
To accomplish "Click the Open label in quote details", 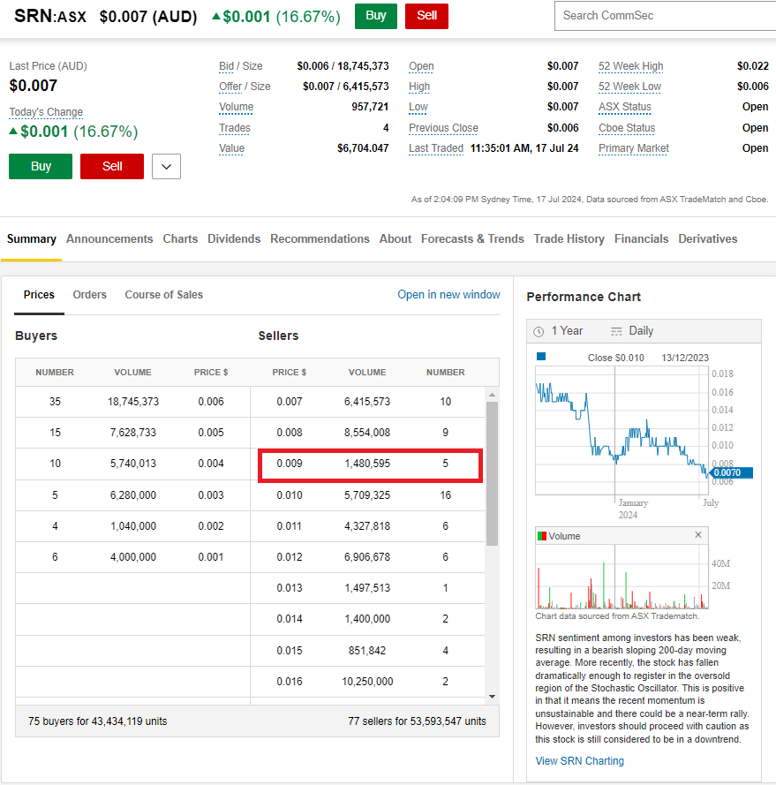I will (x=421, y=66).
